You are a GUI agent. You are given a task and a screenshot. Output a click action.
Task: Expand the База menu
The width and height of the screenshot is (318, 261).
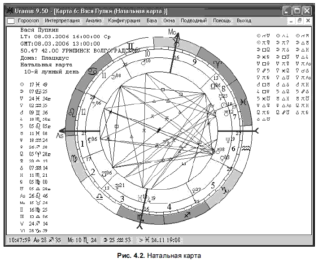pos(152,21)
